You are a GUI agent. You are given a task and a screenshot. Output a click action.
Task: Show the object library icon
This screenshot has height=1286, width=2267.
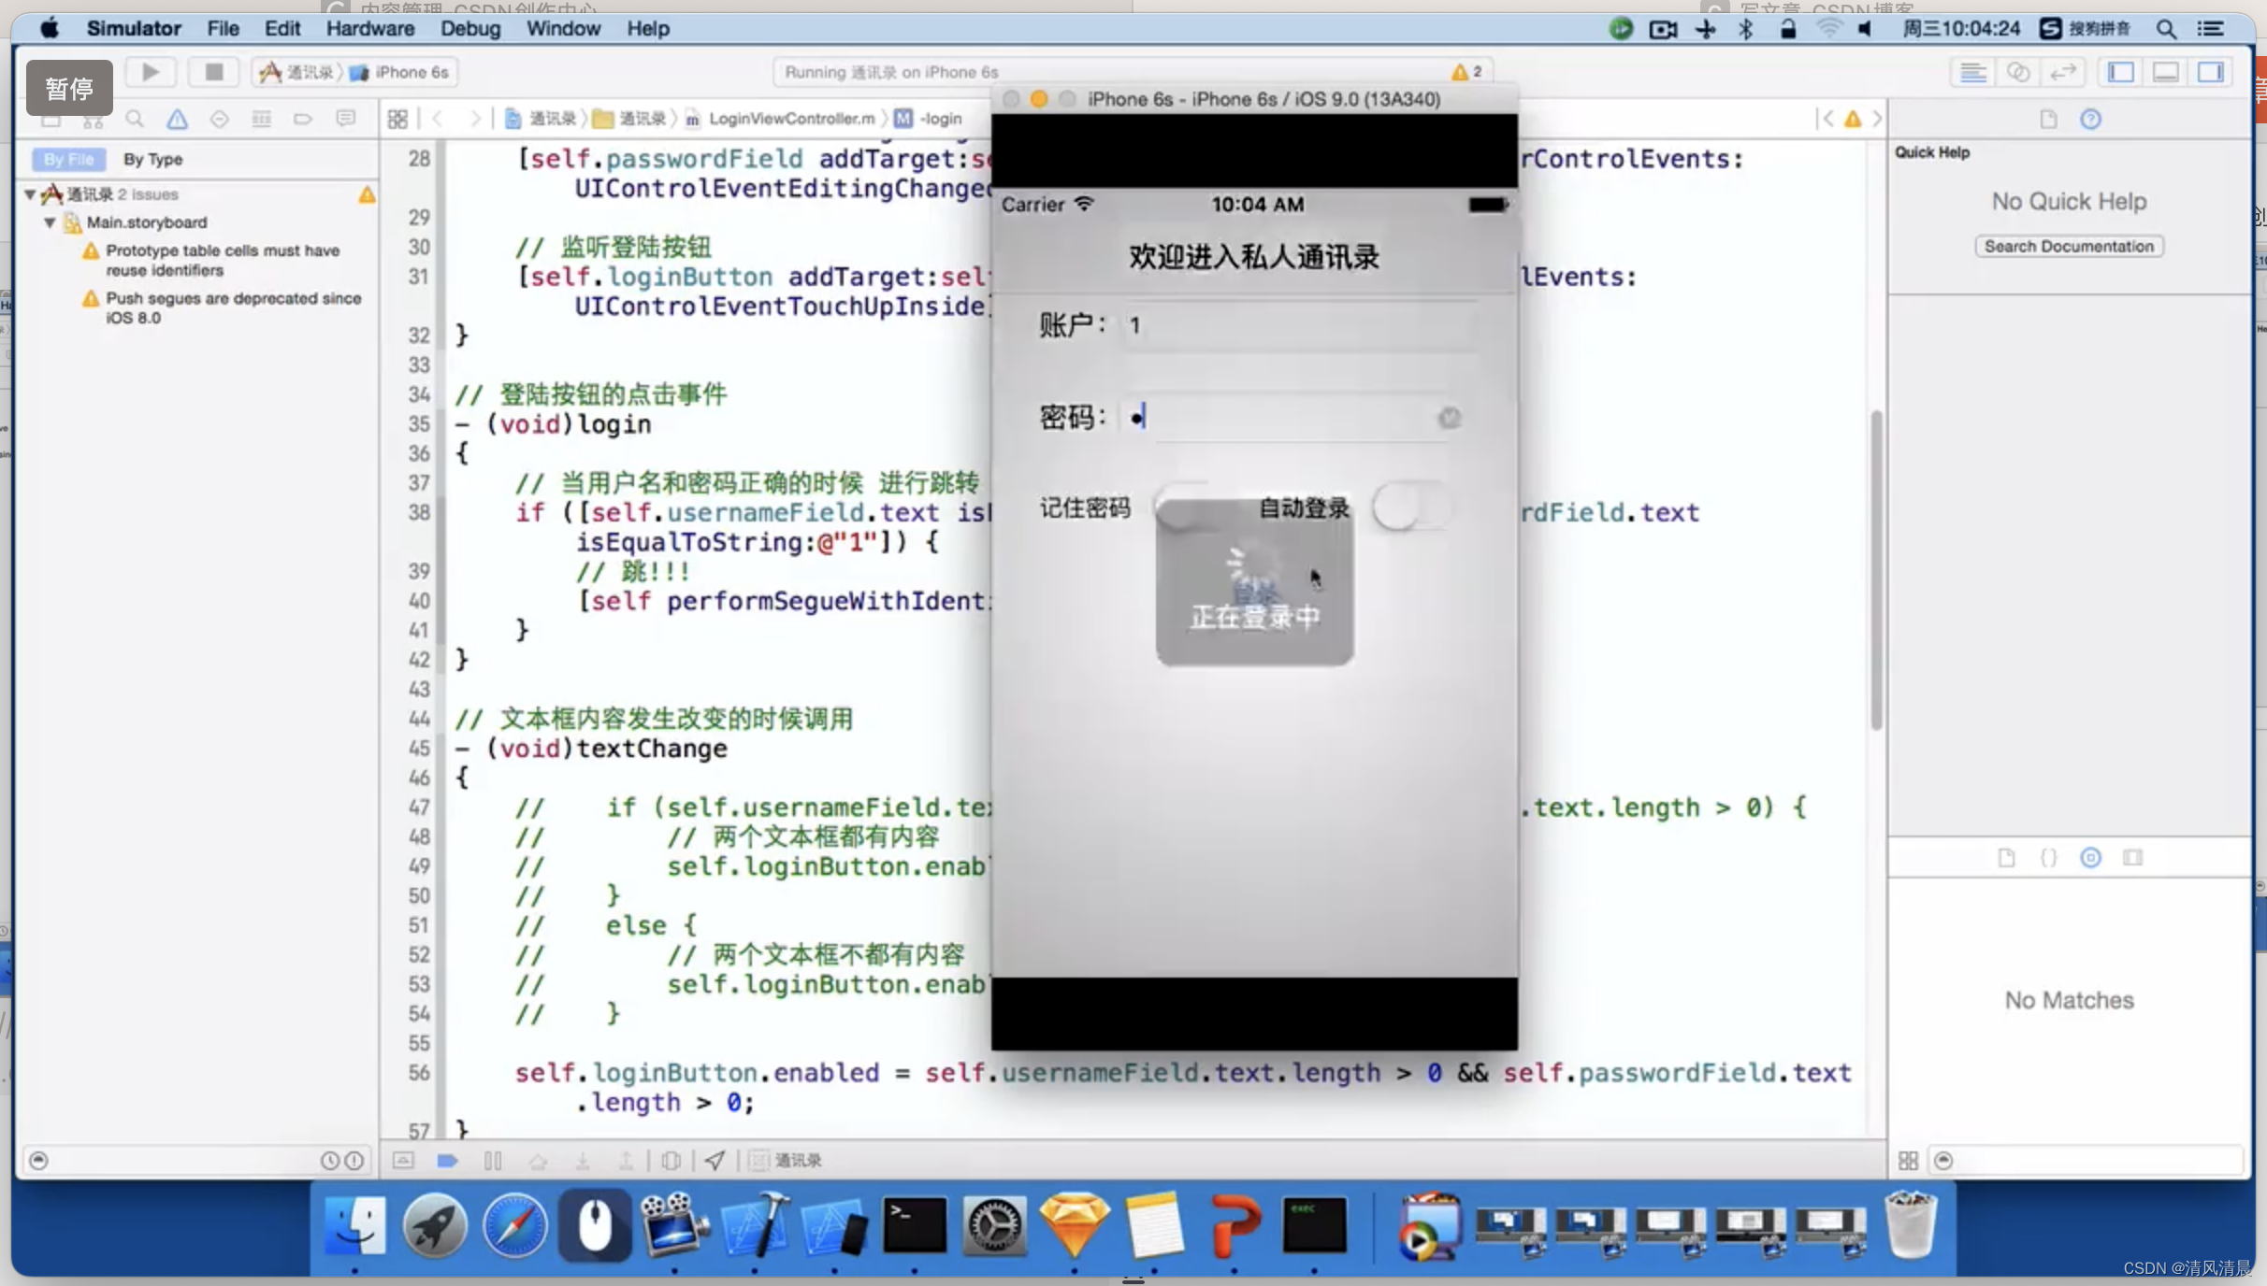click(x=2090, y=857)
